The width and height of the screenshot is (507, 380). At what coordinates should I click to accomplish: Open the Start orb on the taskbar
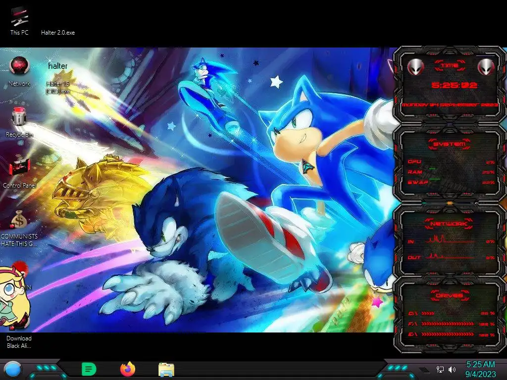click(x=13, y=370)
